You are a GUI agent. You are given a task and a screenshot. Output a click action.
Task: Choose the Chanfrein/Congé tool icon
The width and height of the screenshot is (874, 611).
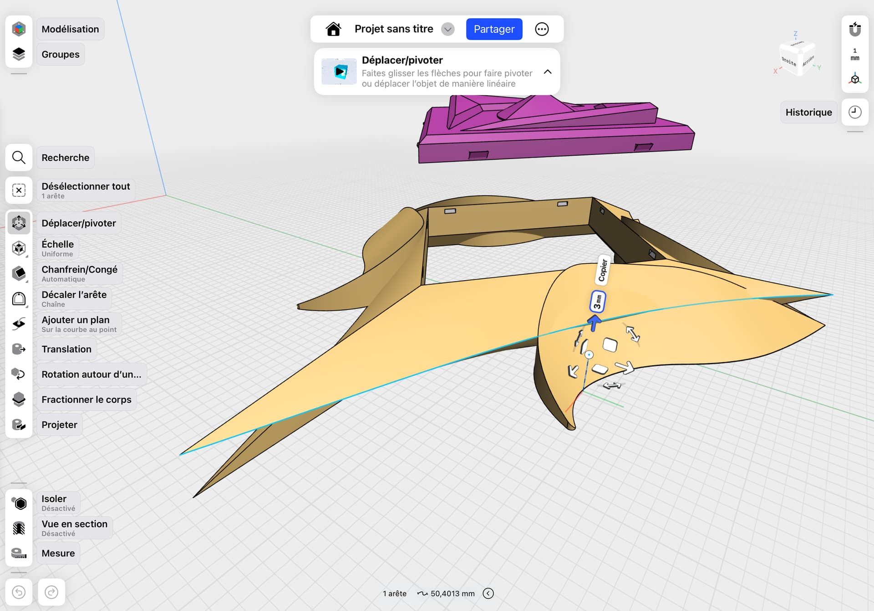19,273
